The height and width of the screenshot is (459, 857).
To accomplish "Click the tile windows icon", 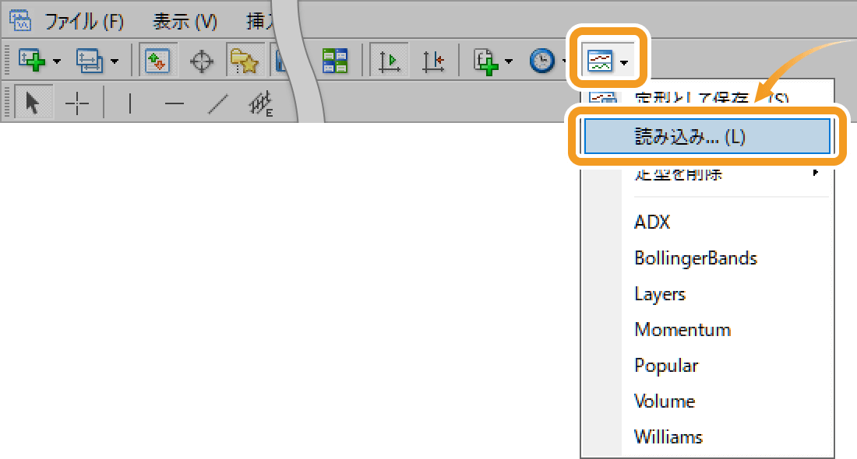I will pos(335,61).
